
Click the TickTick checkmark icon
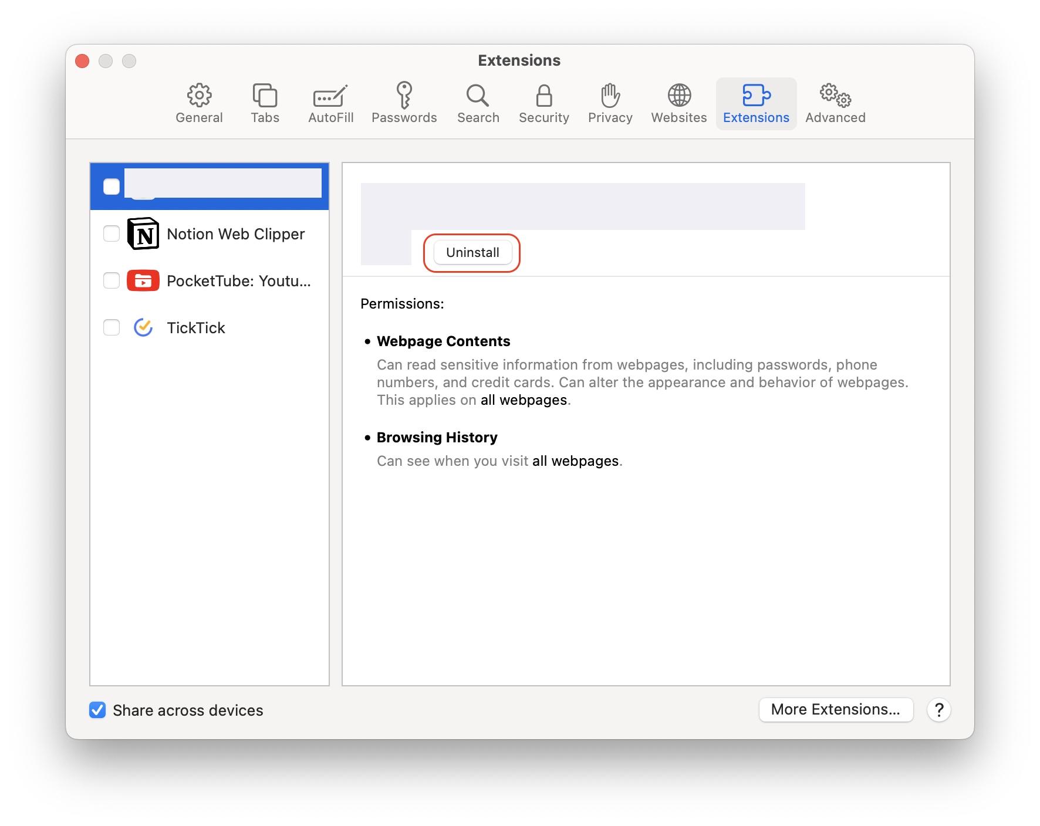coord(143,327)
